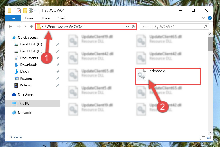Screen dimensions: 220x147
Task: Open Local Disk (D:) in sidebar
Action: click(x=31, y=51)
